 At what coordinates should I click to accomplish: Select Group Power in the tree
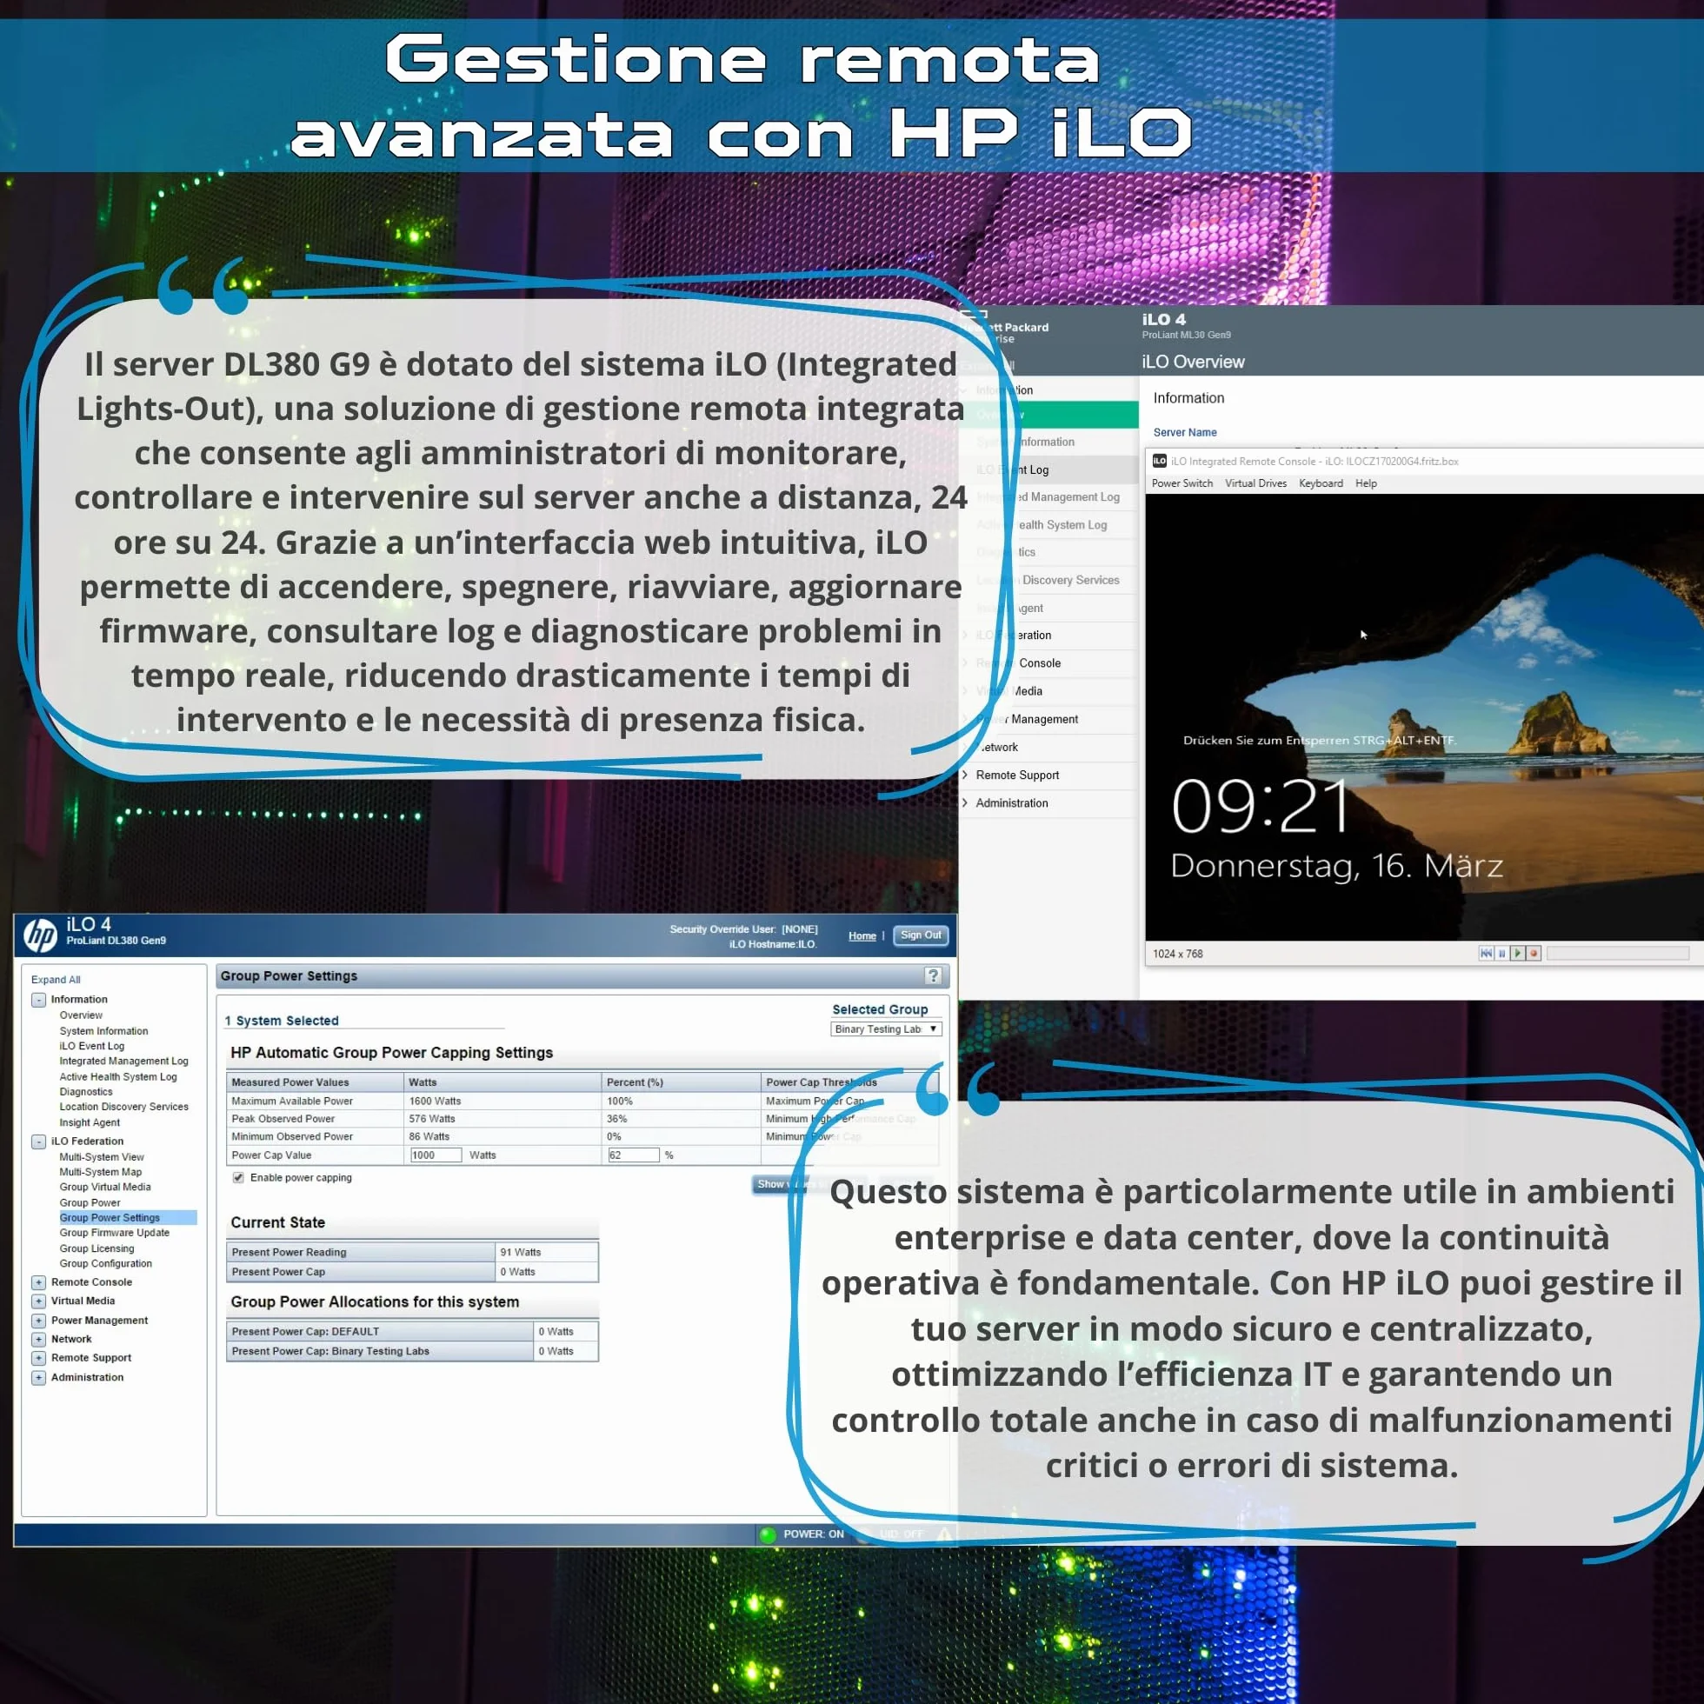click(90, 1203)
